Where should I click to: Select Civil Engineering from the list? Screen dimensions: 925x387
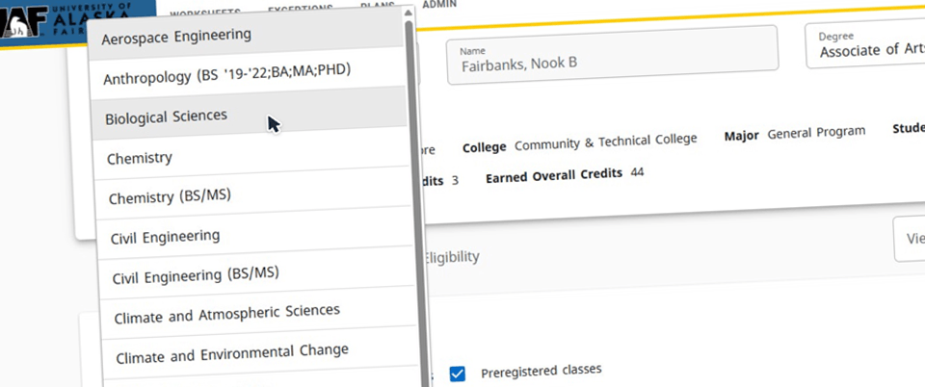164,236
